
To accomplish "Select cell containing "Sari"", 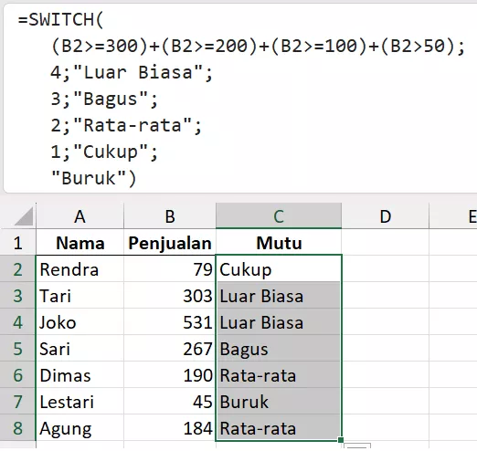I will [79, 349].
